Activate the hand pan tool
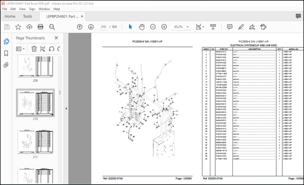Viewport: 304px width, 185px height. pyautogui.click(x=142, y=27)
